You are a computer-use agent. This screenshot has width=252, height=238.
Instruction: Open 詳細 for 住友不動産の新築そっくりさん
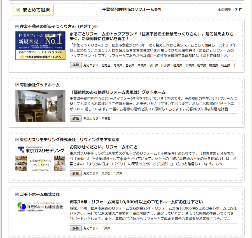tap(76, 65)
